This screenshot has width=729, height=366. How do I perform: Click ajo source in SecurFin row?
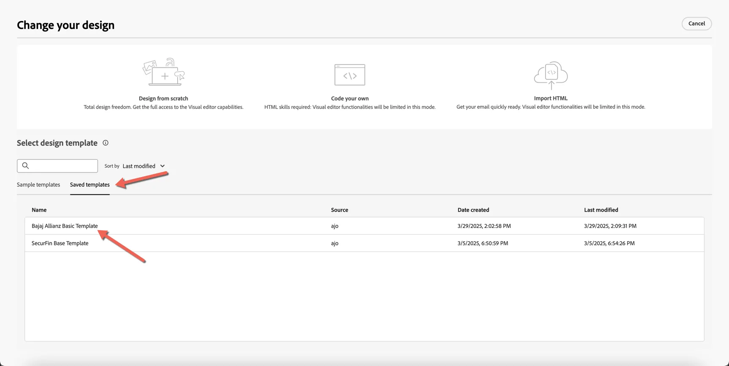(335, 243)
